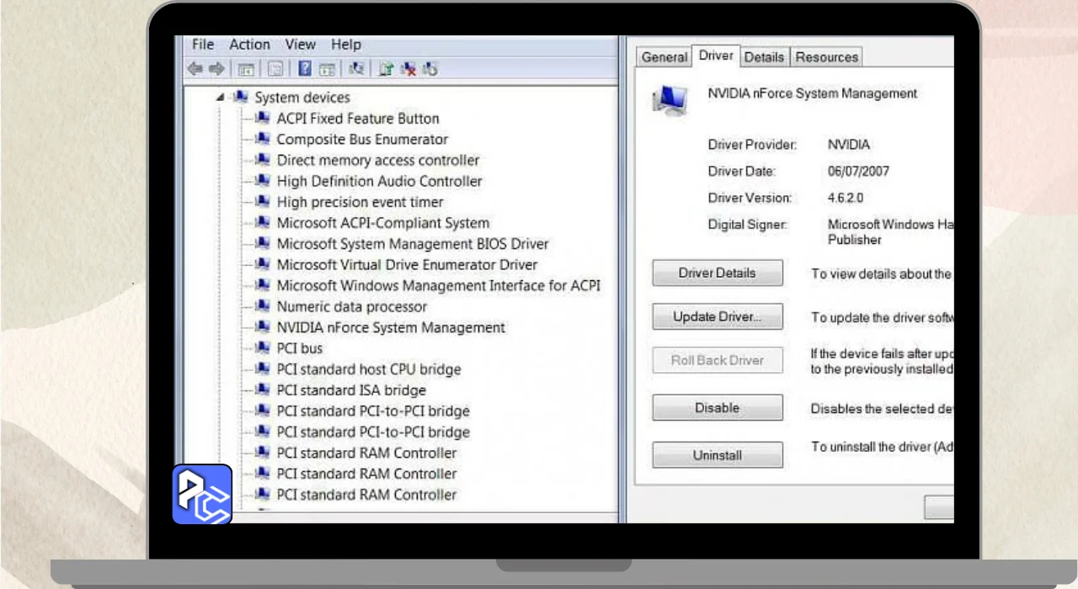
Task: Click the Update Driver Software toolbar icon
Action: 386,69
